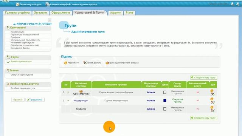Click the Права доступу legend icon

85,63
